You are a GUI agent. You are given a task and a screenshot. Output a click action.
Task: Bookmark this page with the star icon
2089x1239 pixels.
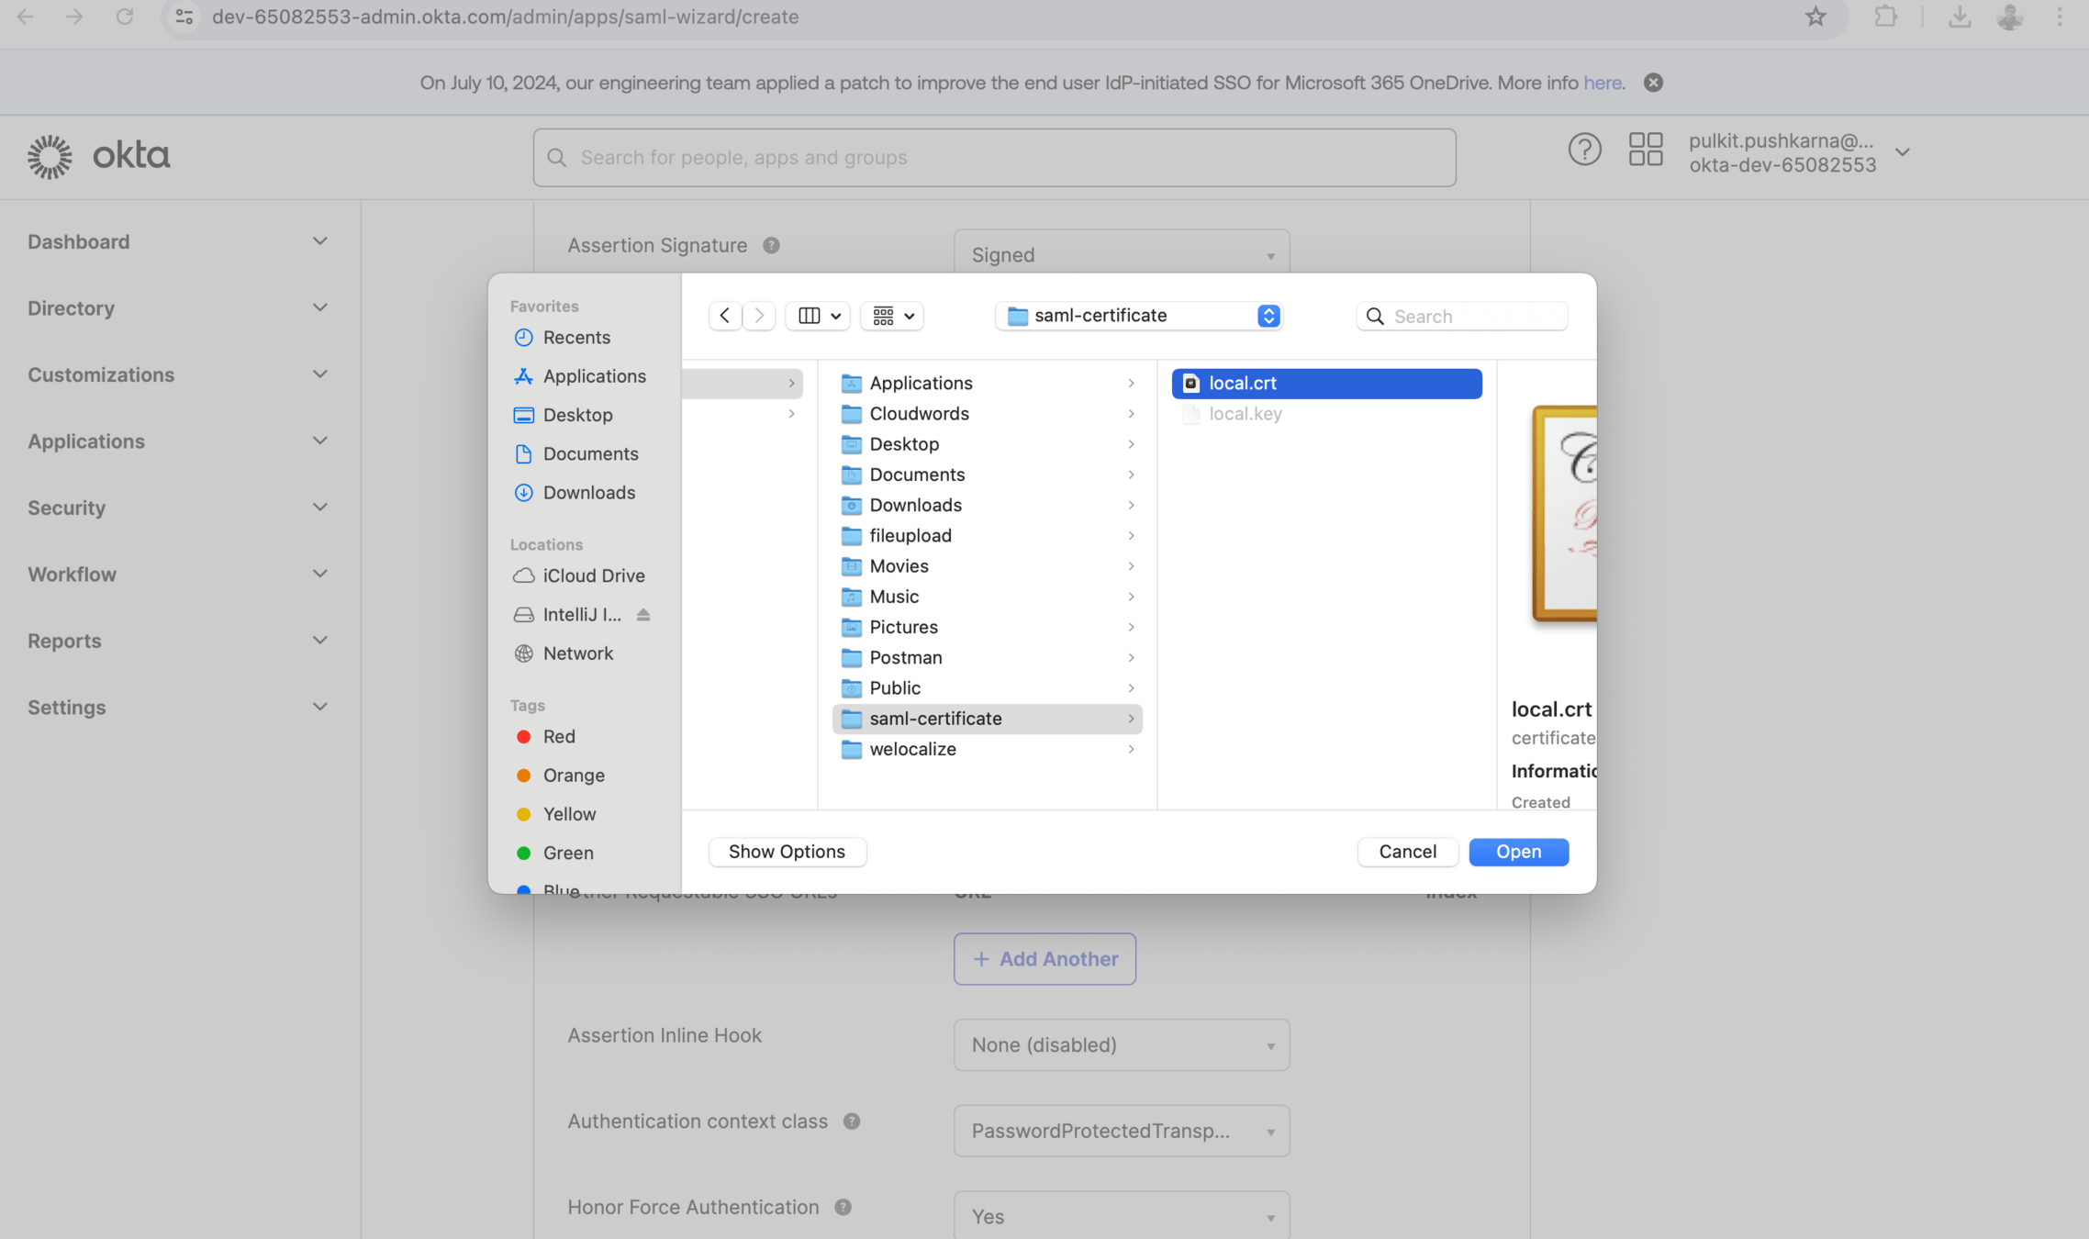(1815, 17)
